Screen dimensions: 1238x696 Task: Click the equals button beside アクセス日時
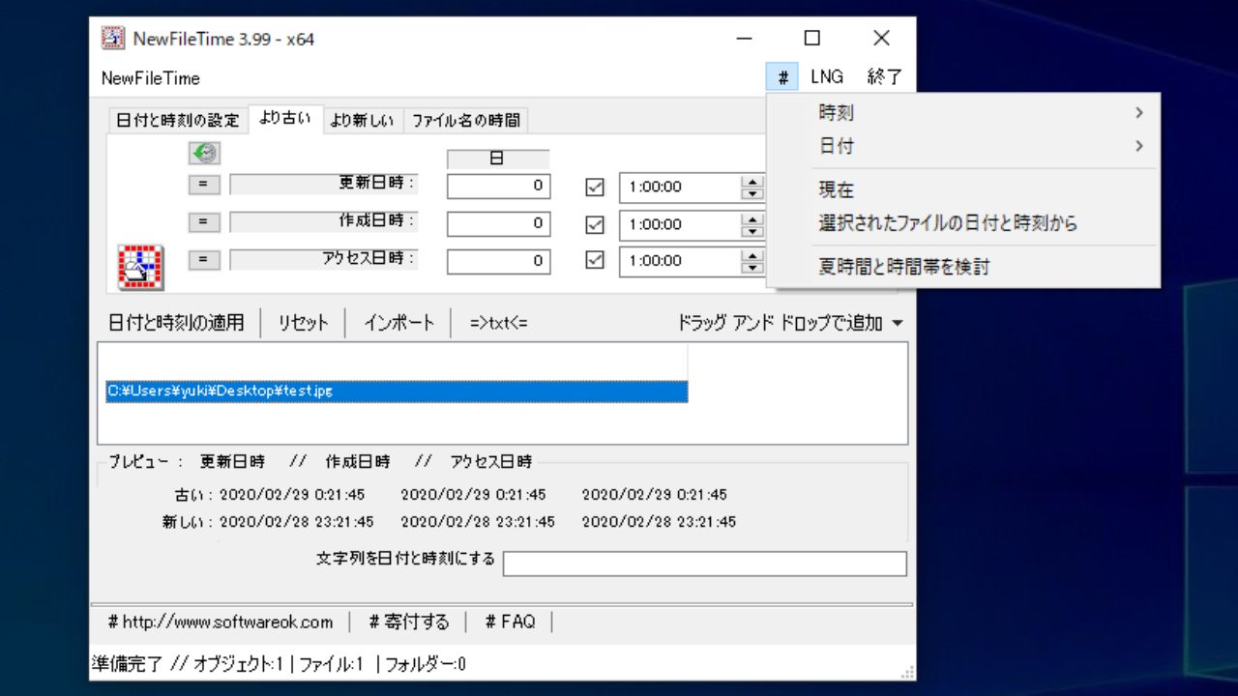(x=204, y=259)
